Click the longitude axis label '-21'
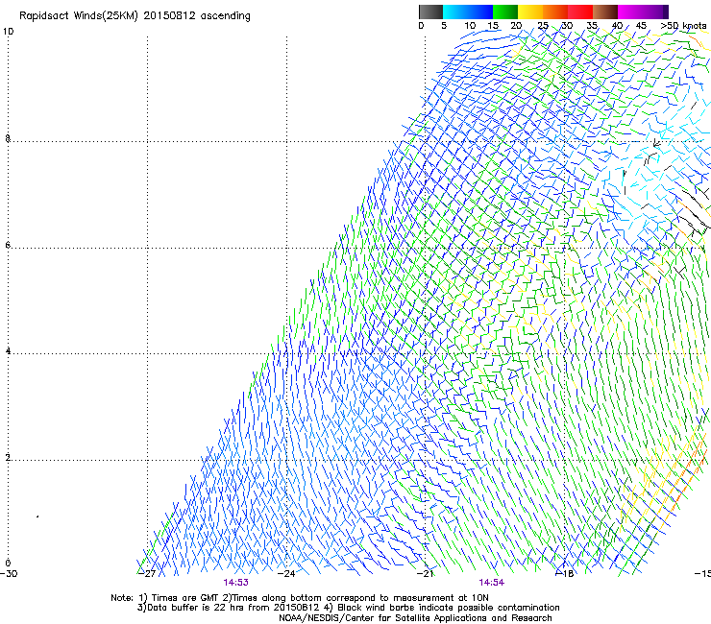Viewport: 711px width, 624px height. click(425, 574)
